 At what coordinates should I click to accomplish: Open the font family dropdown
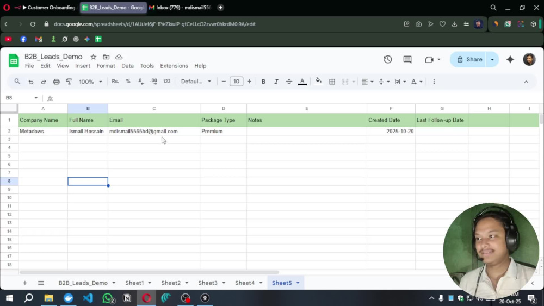pos(196,82)
